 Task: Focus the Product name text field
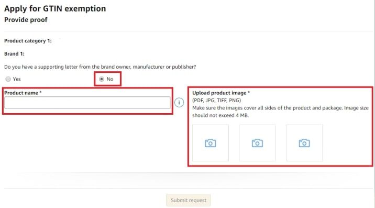pyautogui.click(x=87, y=103)
